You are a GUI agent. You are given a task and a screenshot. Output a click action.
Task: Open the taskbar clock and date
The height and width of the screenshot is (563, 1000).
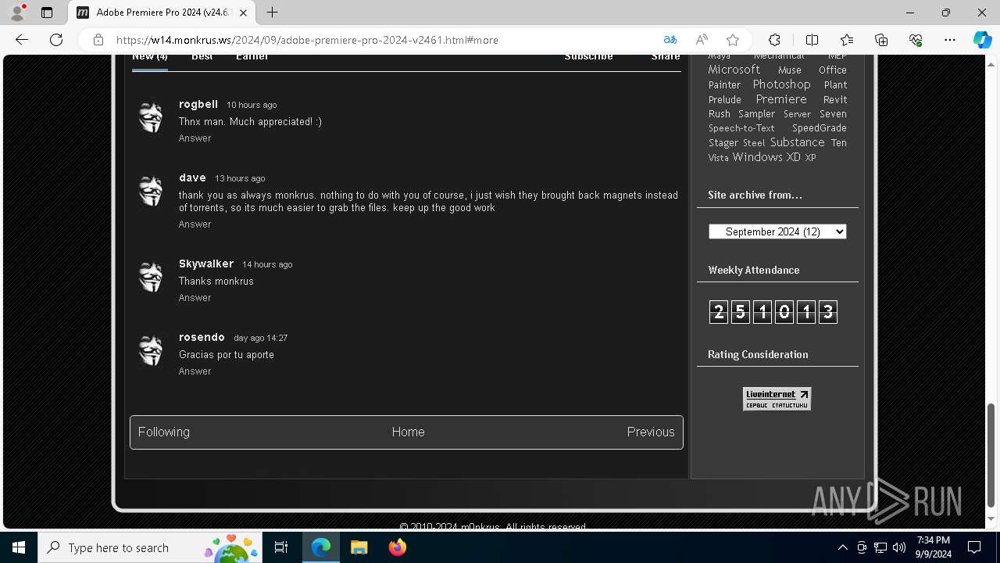[933, 547]
